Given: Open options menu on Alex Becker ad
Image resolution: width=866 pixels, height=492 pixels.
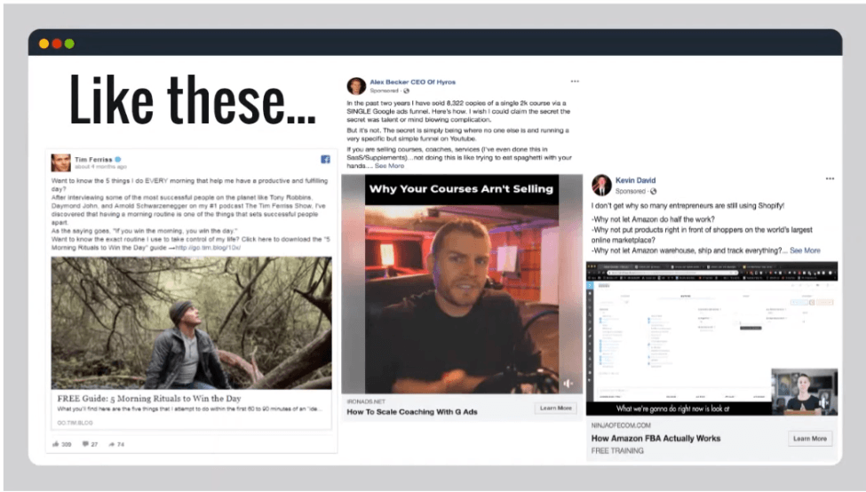Looking at the screenshot, I should point(575,81).
